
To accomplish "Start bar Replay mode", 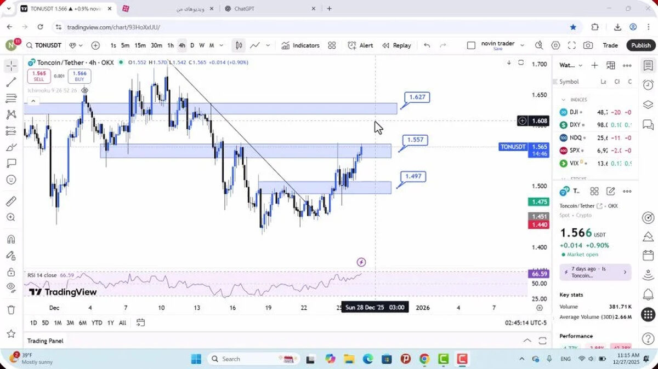I will point(396,45).
